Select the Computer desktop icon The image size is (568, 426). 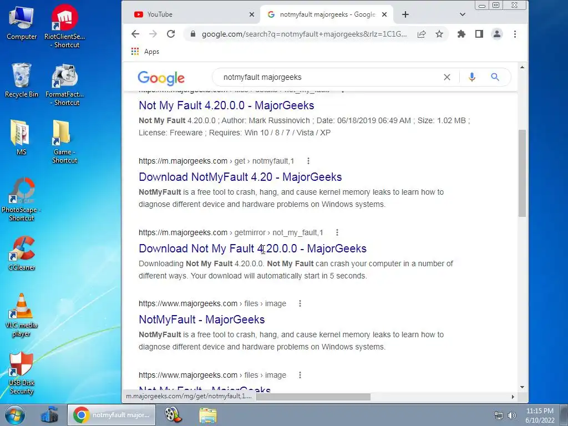pyautogui.click(x=22, y=23)
